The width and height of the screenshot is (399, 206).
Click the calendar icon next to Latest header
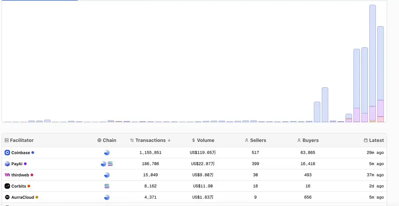(366, 140)
